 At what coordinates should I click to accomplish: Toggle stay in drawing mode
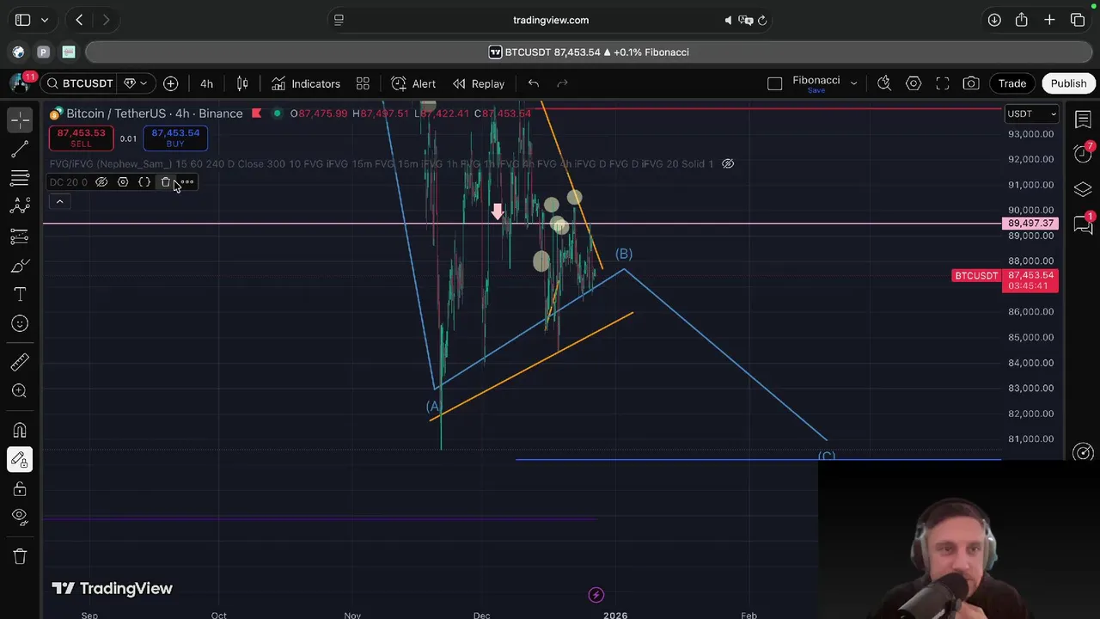(20, 460)
